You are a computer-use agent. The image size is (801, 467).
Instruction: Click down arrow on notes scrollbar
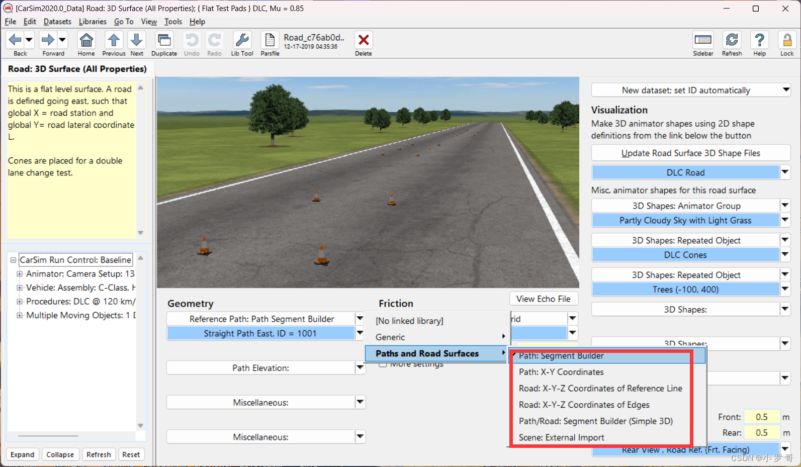141,233
